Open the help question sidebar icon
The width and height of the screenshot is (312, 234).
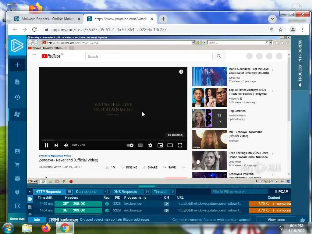click(x=17, y=192)
